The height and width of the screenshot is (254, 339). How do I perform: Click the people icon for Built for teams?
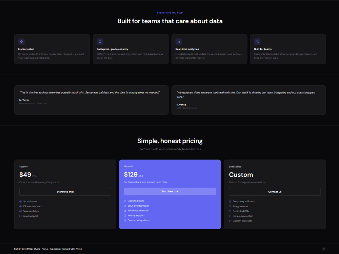(x=257, y=41)
